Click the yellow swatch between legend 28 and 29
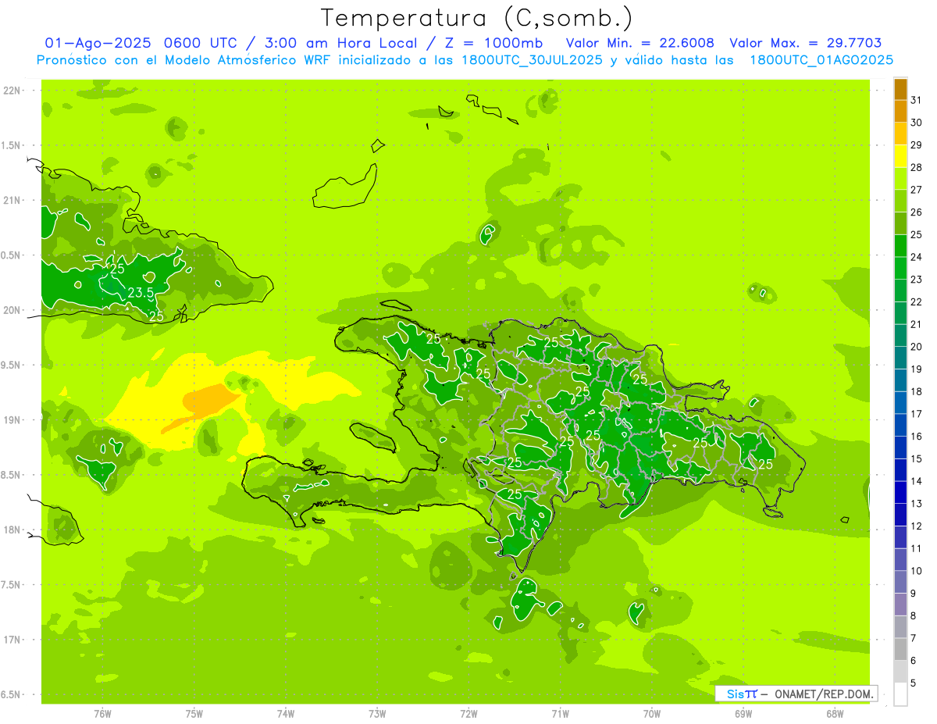The height and width of the screenshot is (724, 937). 900,158
